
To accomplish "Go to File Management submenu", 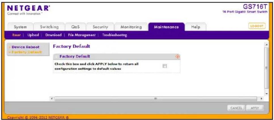I will [82, 35].
